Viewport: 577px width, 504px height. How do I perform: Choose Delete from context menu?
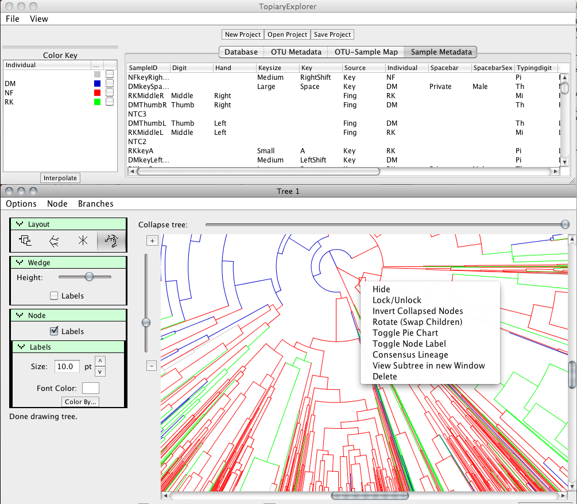coord(430,377)
